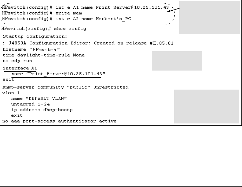Viewport: 242px width, 187px height.
Task: Click the snmp-server community "public" line
Action: [65, 87]
